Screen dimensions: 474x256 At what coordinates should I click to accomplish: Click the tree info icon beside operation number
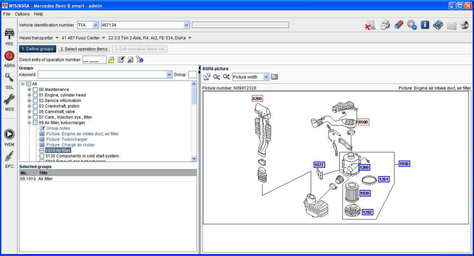[140, 59]
